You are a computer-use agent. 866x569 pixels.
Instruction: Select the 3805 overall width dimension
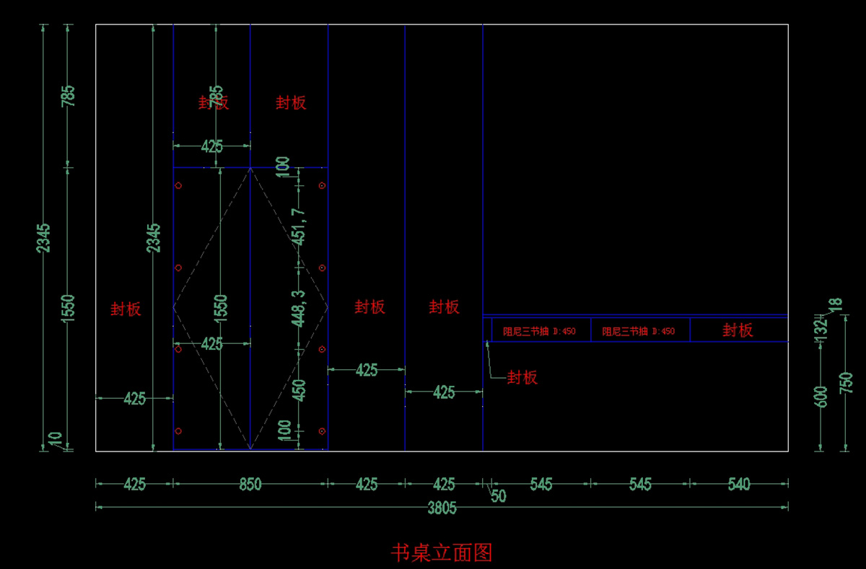coord(442,508)
